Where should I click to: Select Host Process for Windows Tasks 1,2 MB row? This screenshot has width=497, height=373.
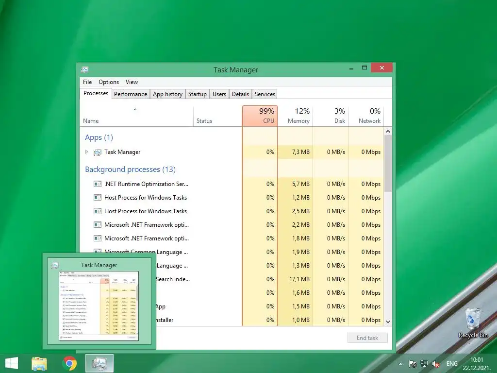pos(232,198)
